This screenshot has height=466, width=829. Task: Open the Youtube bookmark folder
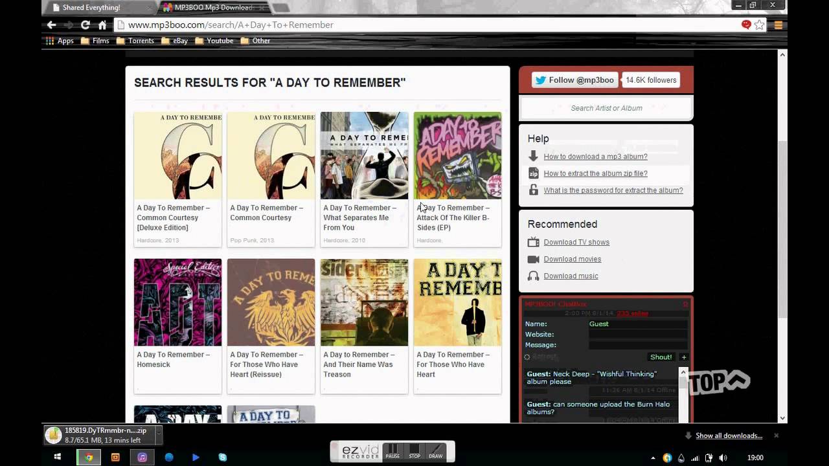point(214,41)
